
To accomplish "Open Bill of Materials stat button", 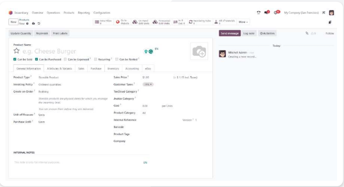I will click(x=224, y=22).
